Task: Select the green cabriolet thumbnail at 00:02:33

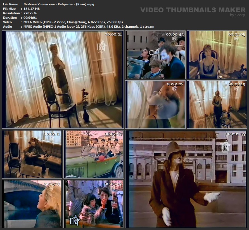Action: [94, 154]
